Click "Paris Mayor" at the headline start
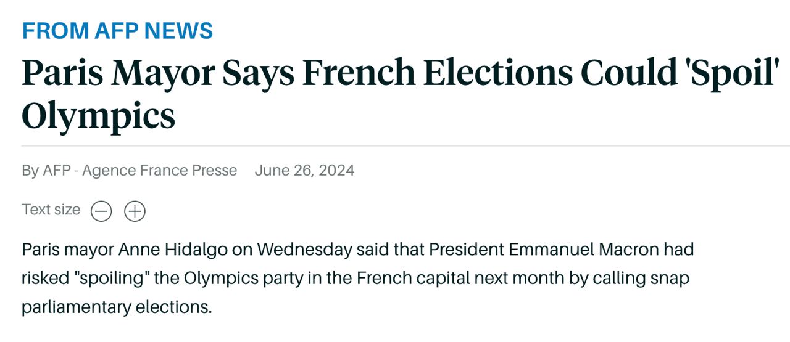 [117, 73]
